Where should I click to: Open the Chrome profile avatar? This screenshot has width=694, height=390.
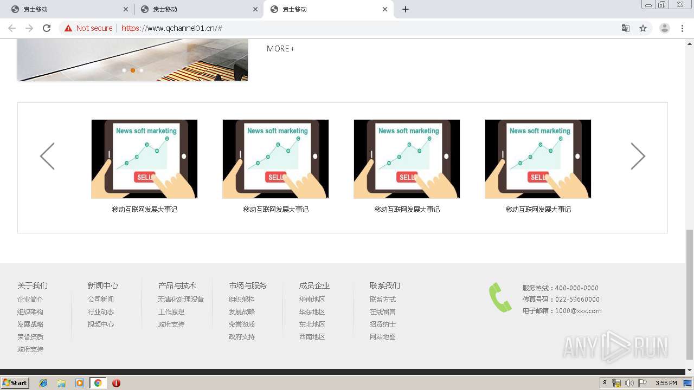[x=664, y=28]
